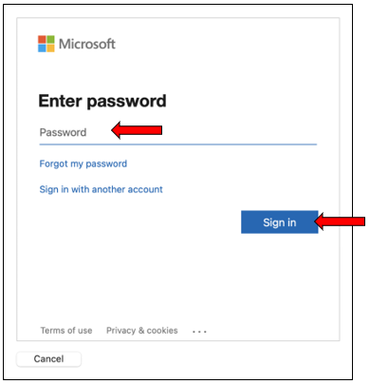Click the Microsoft four-square logo

46,44
